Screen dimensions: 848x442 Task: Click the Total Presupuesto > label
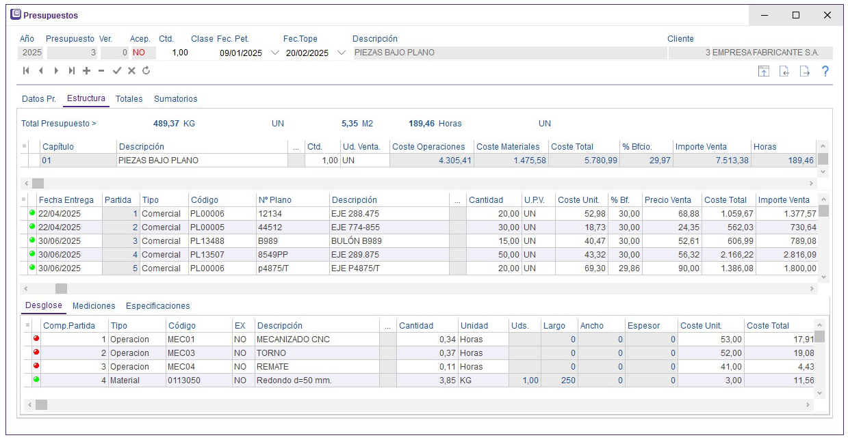[x=59, y=124]
